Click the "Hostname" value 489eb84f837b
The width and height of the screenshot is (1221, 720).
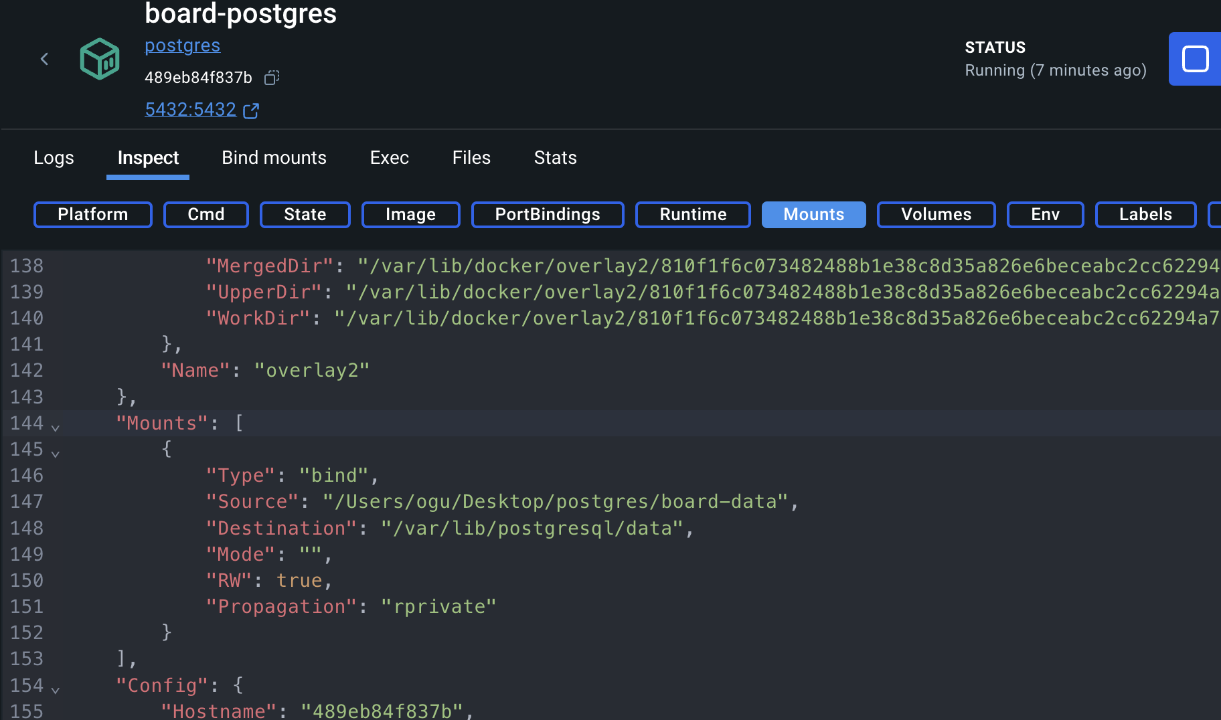[x=382, y=711]
